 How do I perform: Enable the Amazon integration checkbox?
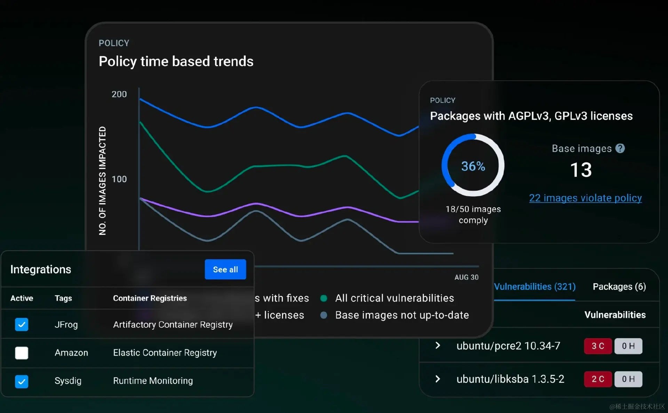click(22, 353)
